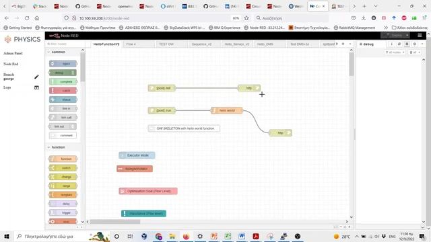
Task: Select the exec node in the palette
Action: [63, 221]
